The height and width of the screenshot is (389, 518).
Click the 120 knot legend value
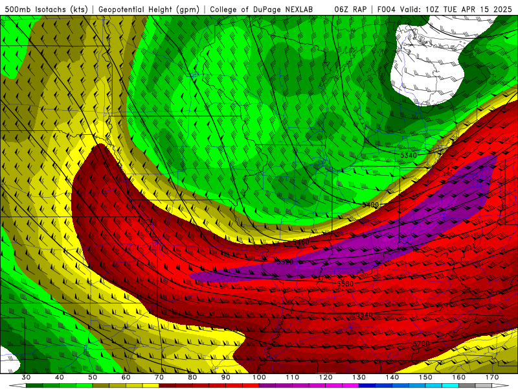(x=326, y=377)
